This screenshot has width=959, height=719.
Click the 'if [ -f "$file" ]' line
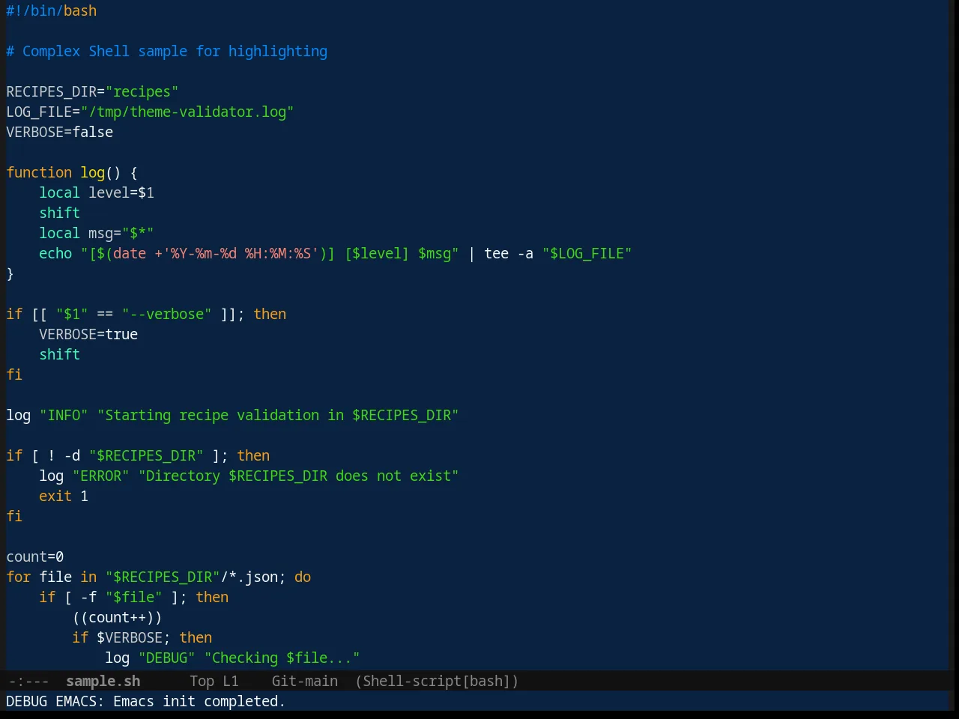point(134,597)
